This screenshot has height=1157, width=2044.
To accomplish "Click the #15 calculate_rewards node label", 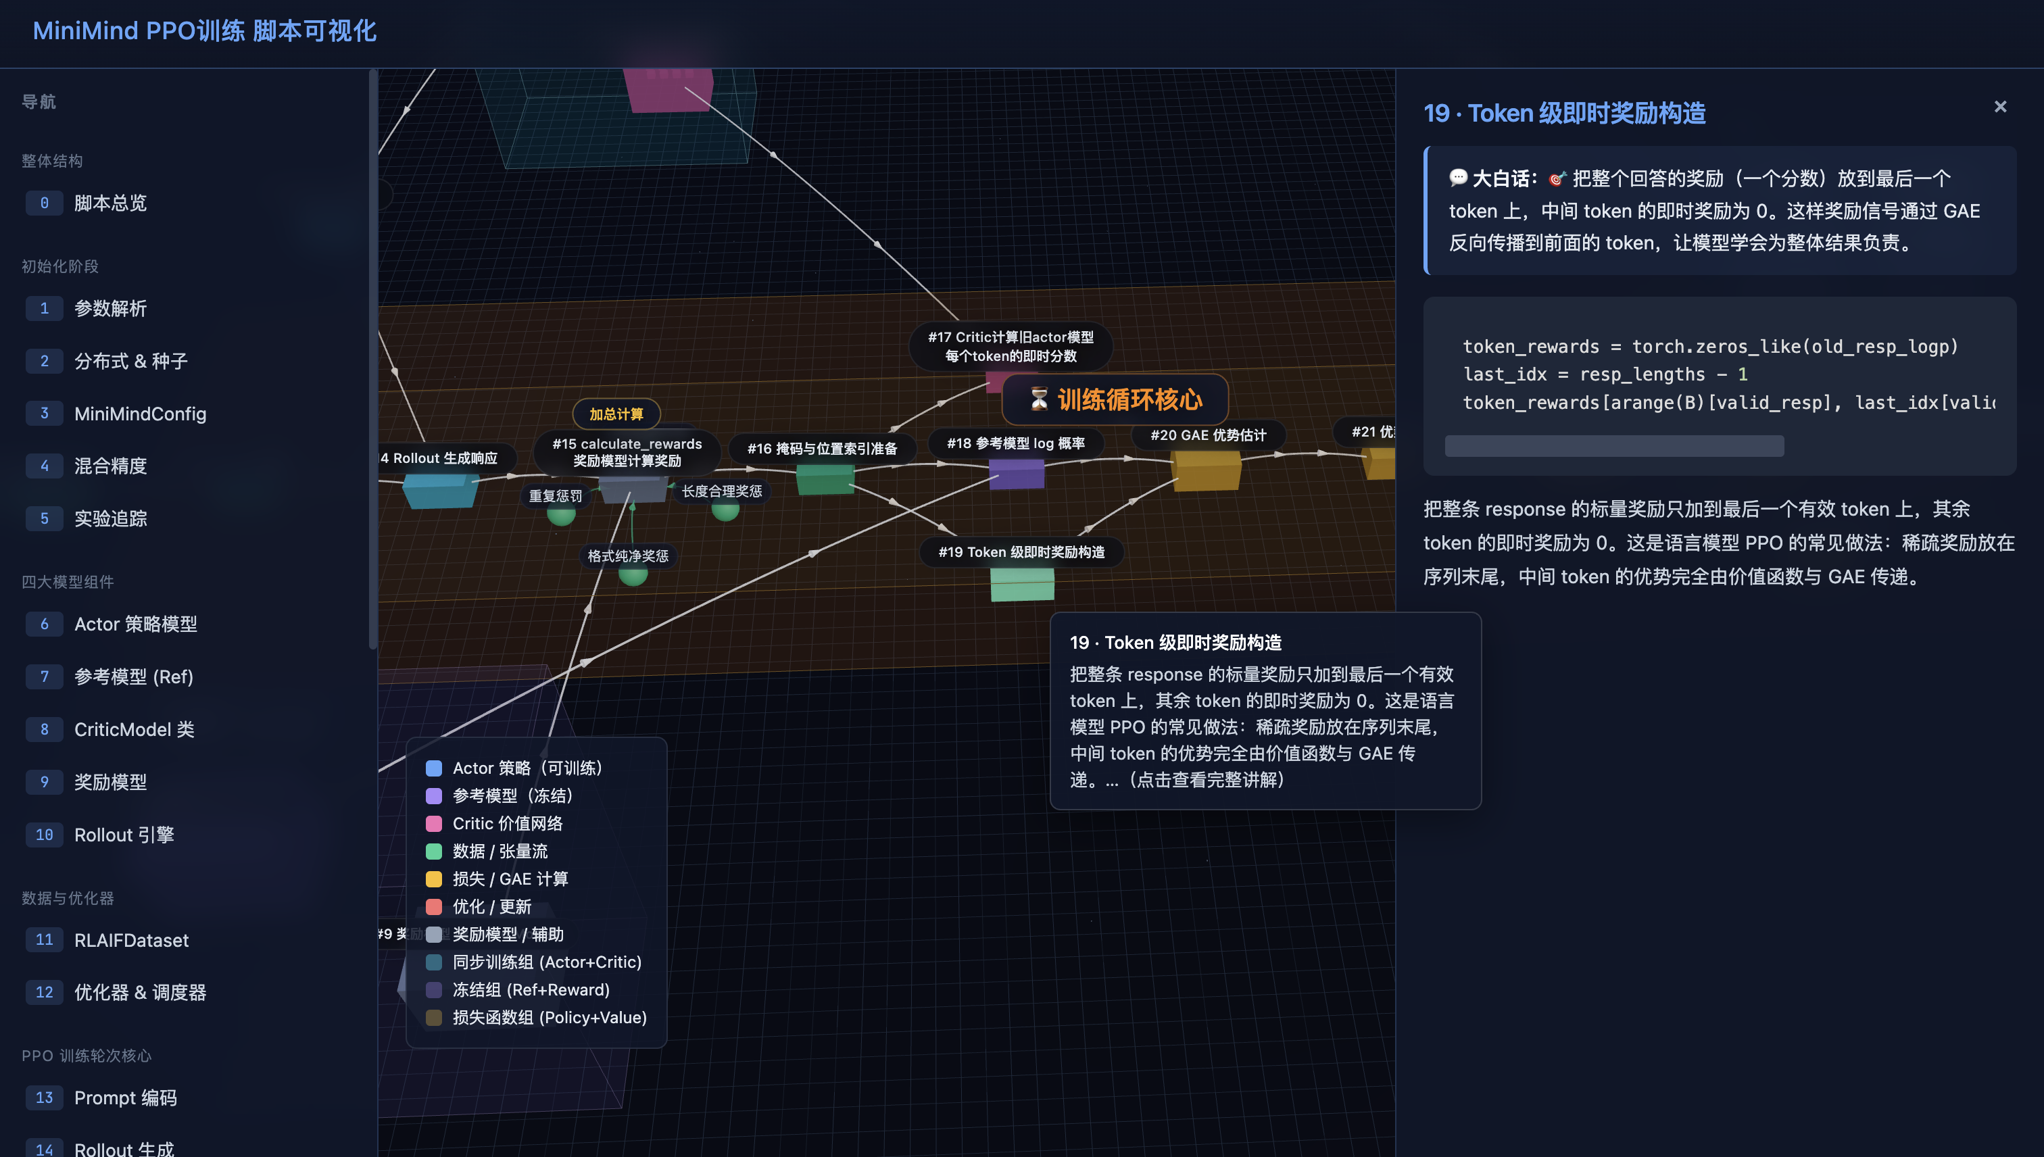I will tap(627, 452).
